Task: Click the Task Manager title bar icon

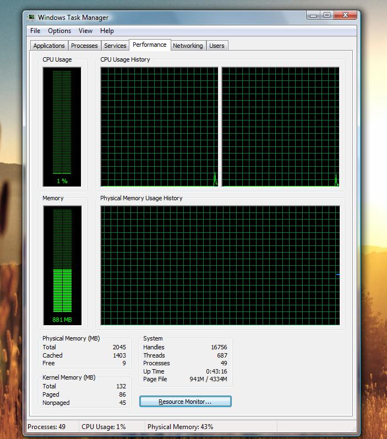Action: pyautogui.click(x=31, y=18)
